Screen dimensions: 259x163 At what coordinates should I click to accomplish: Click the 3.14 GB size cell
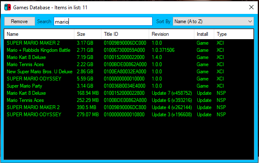[x=85, y=86]
